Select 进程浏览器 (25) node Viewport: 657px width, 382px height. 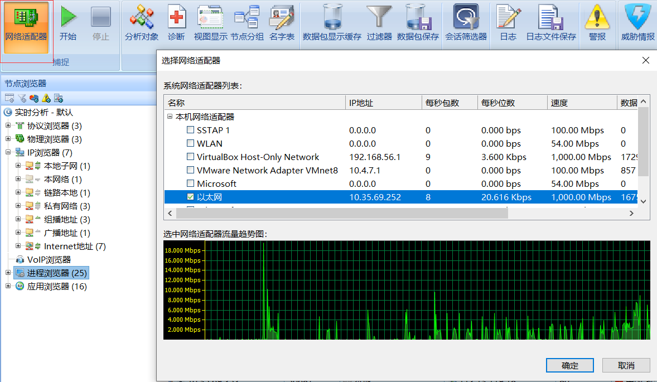point(57,273)
